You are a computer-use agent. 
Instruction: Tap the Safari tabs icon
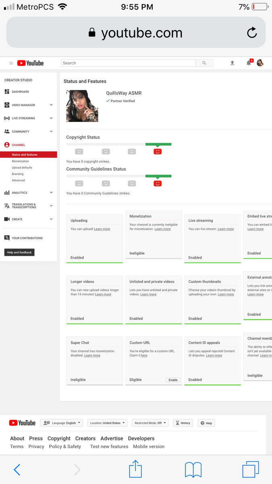tap(251, 469)
